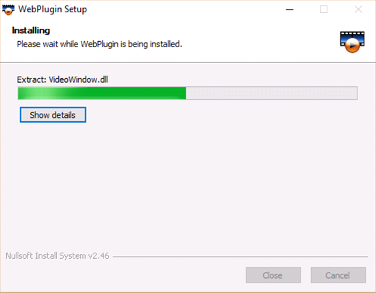Open the Show details button

point(53,115)
